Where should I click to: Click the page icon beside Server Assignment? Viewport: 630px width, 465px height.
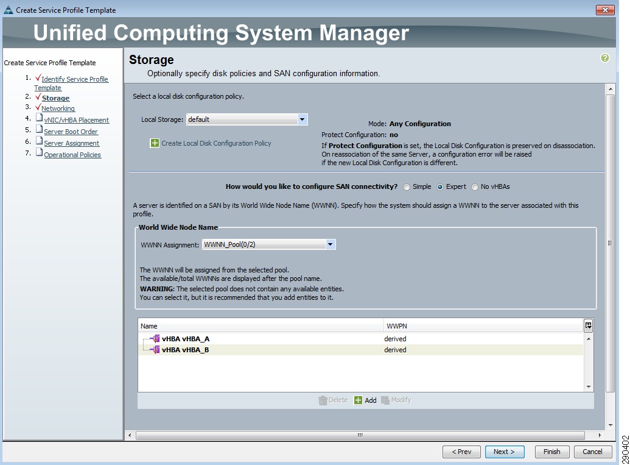coord(39,140)
